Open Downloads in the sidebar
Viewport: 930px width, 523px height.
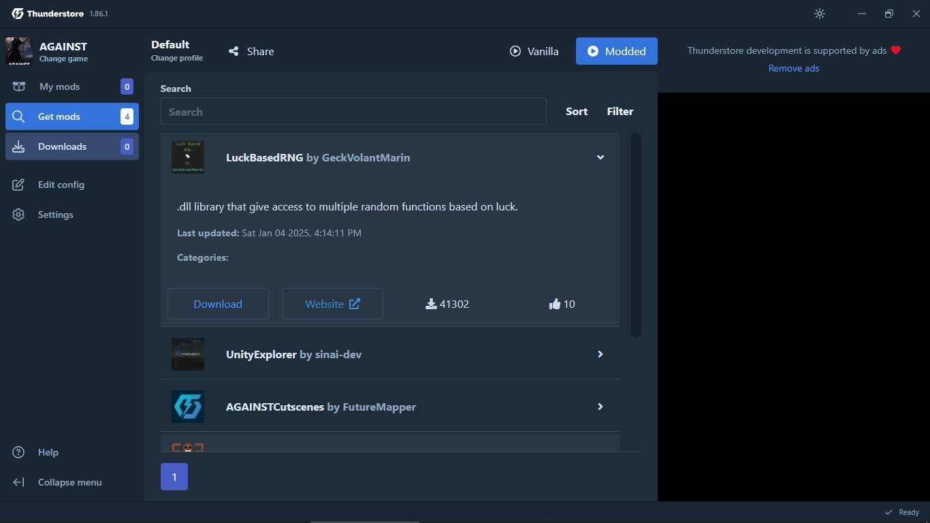point(72,146)
